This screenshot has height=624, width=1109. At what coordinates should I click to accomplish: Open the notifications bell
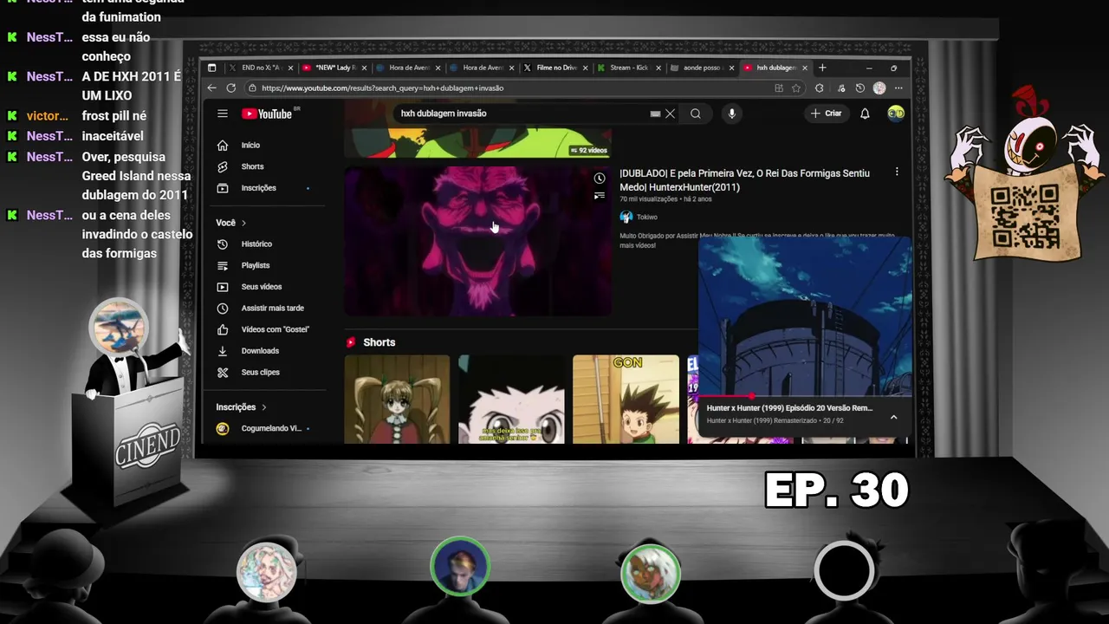[x=865, y=114]
